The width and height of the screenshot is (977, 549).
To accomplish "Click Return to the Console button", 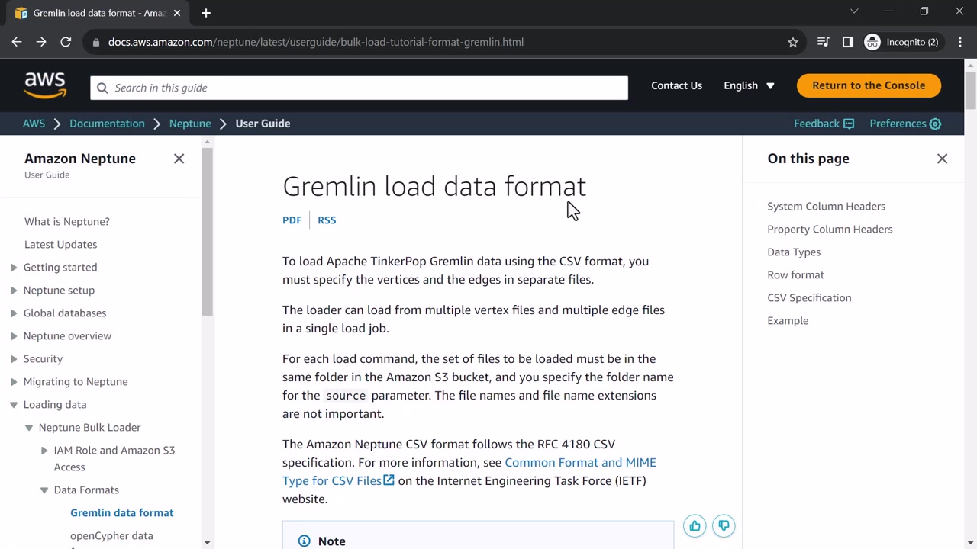I will pyautogui.click(x=869, y=85).
